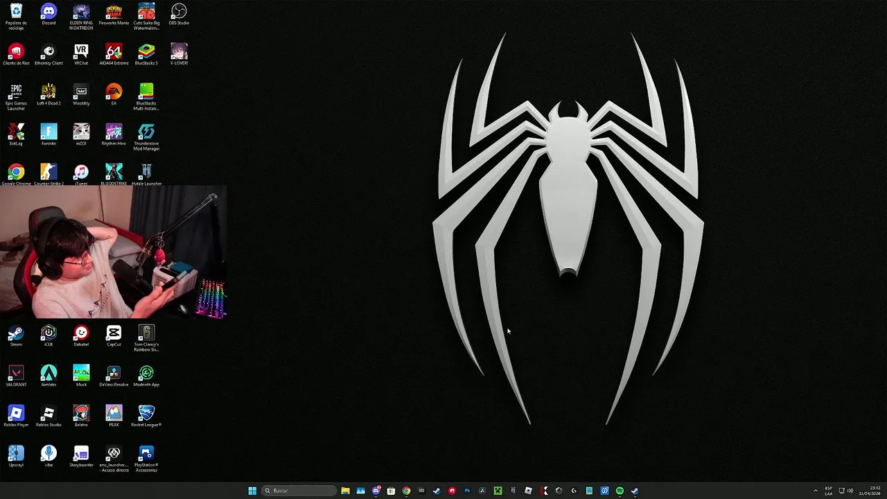The width and height of the screenshot is (887, 499).
Task: Select Tom Clancy's Rainbow Six shortcut
Action: tap(146, 338)
